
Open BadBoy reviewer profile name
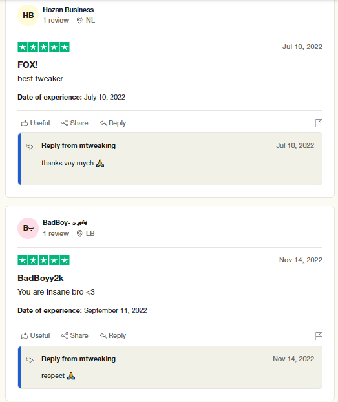tap(65, 222)
